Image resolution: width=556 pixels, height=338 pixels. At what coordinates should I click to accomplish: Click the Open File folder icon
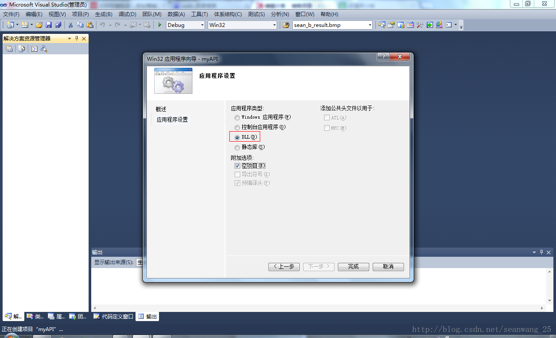[x=39, y=25]
